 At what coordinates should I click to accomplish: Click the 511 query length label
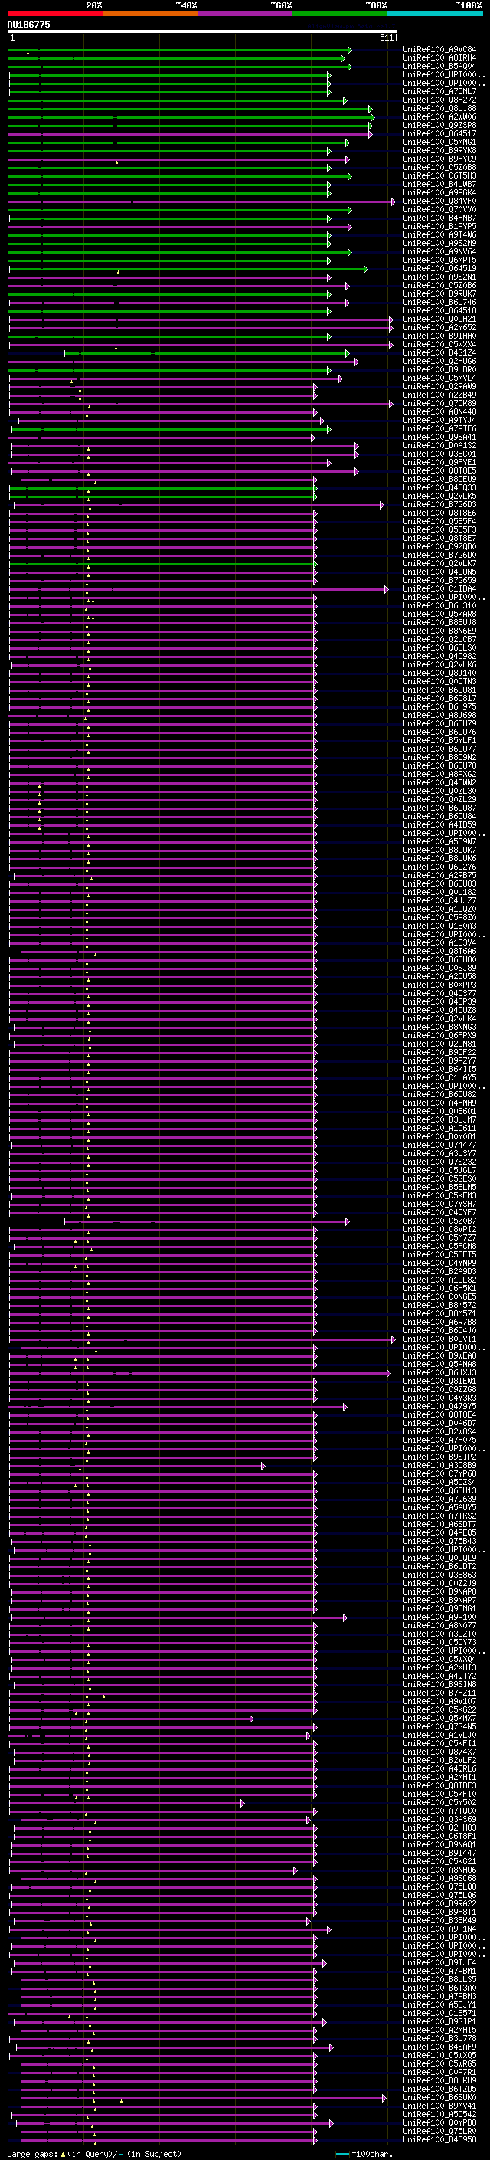click(386, 38)
